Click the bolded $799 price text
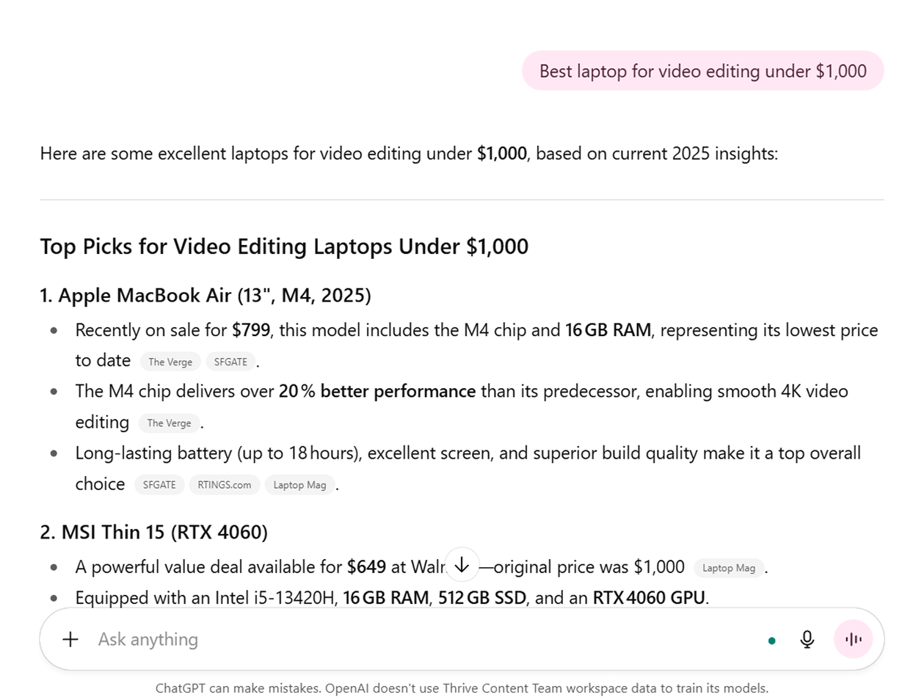The image size is (916, 697). click(250, 330)
